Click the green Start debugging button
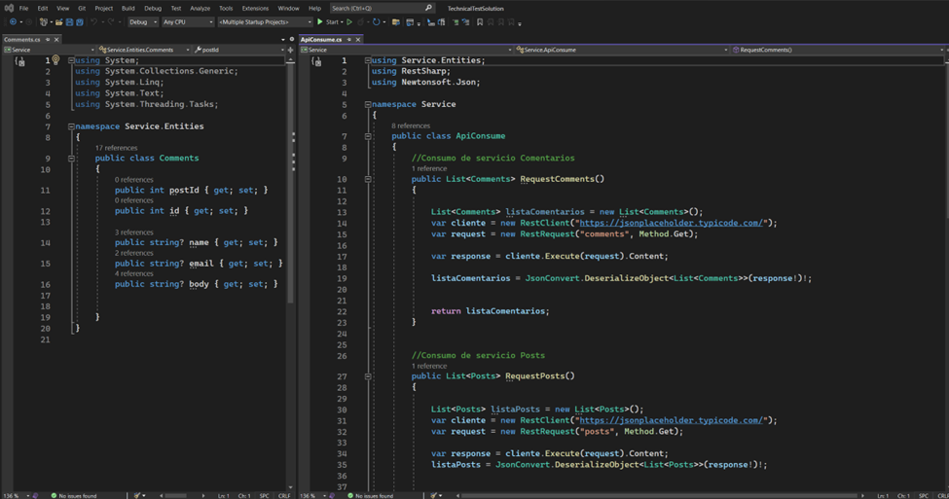The width and height of the screenshot is (949, 499). coord(328,21)
